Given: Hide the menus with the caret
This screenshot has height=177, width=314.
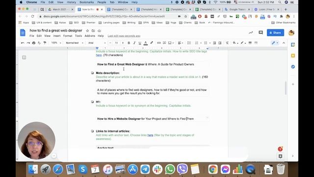Looking at the screenshot, I should [284, 43].
